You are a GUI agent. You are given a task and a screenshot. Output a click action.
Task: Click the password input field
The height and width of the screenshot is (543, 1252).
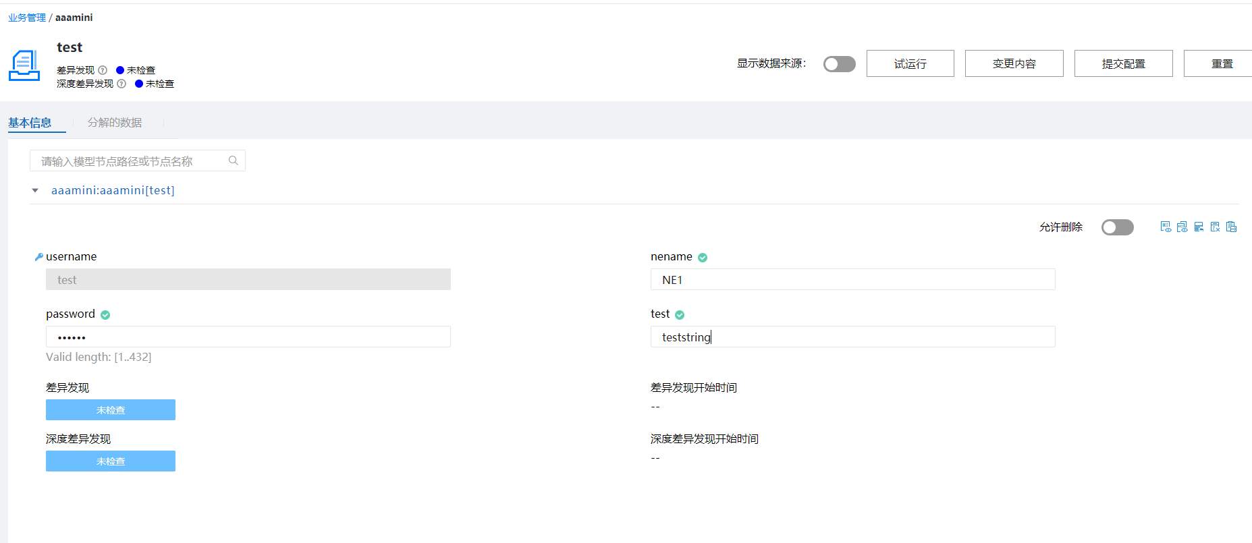click(248, 337)
